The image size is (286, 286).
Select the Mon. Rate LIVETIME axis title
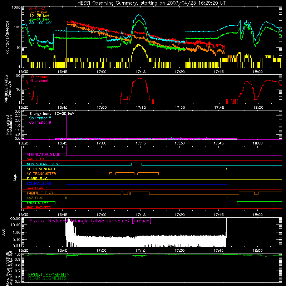(9, 268)
